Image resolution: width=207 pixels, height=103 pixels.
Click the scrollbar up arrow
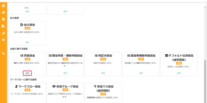coord(205,7)
